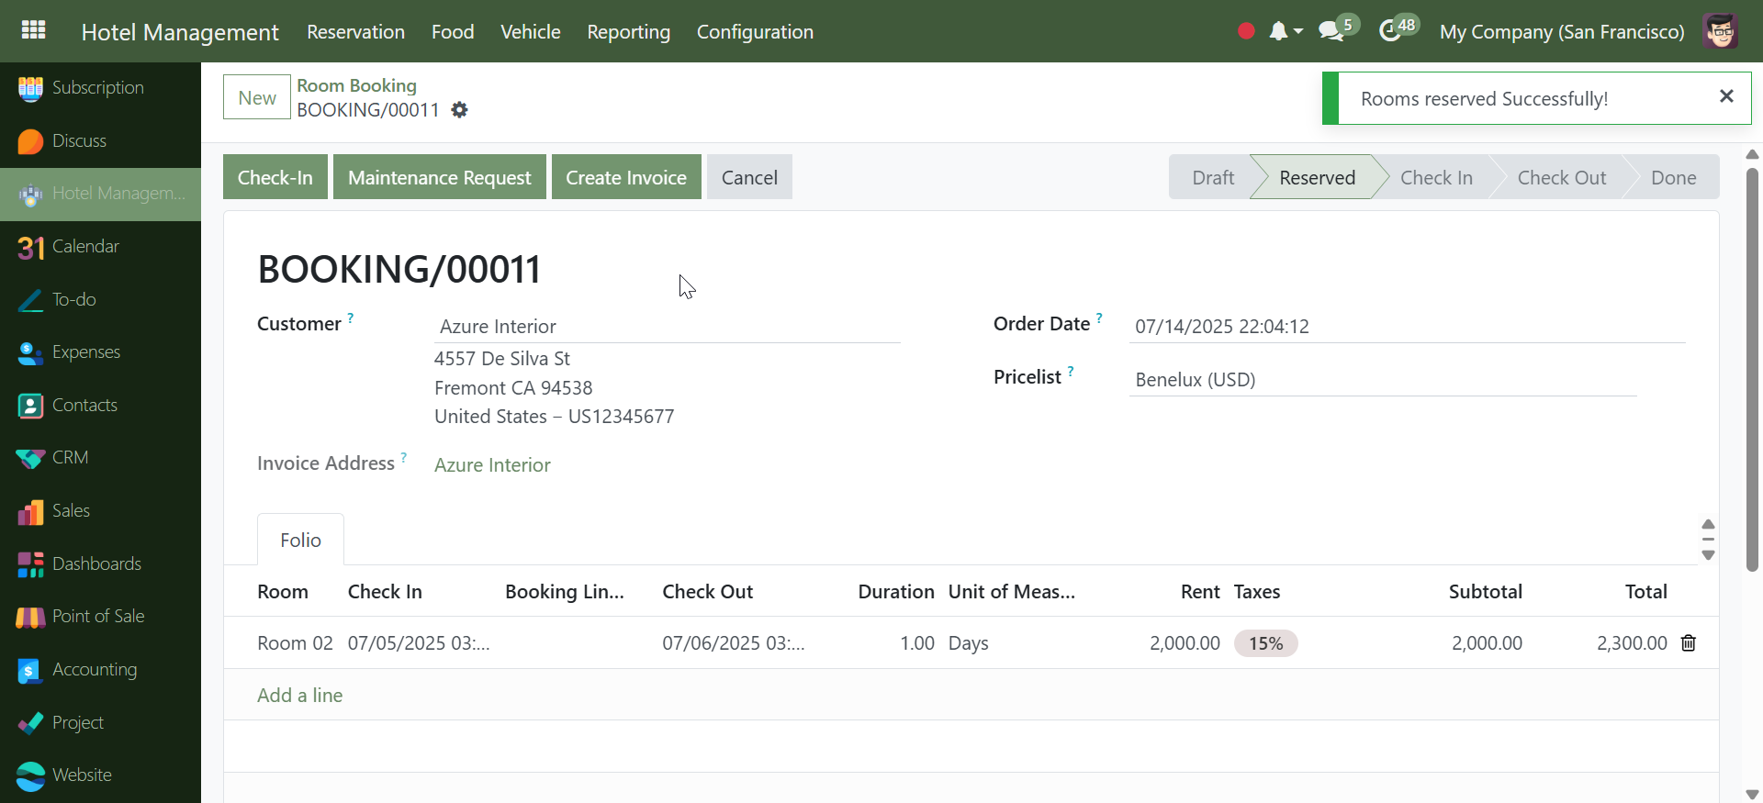Open the gear actions menu beside BOOKING/00011
The height and width of the screenshot is (803, 1763).
(x=460, y=110)
